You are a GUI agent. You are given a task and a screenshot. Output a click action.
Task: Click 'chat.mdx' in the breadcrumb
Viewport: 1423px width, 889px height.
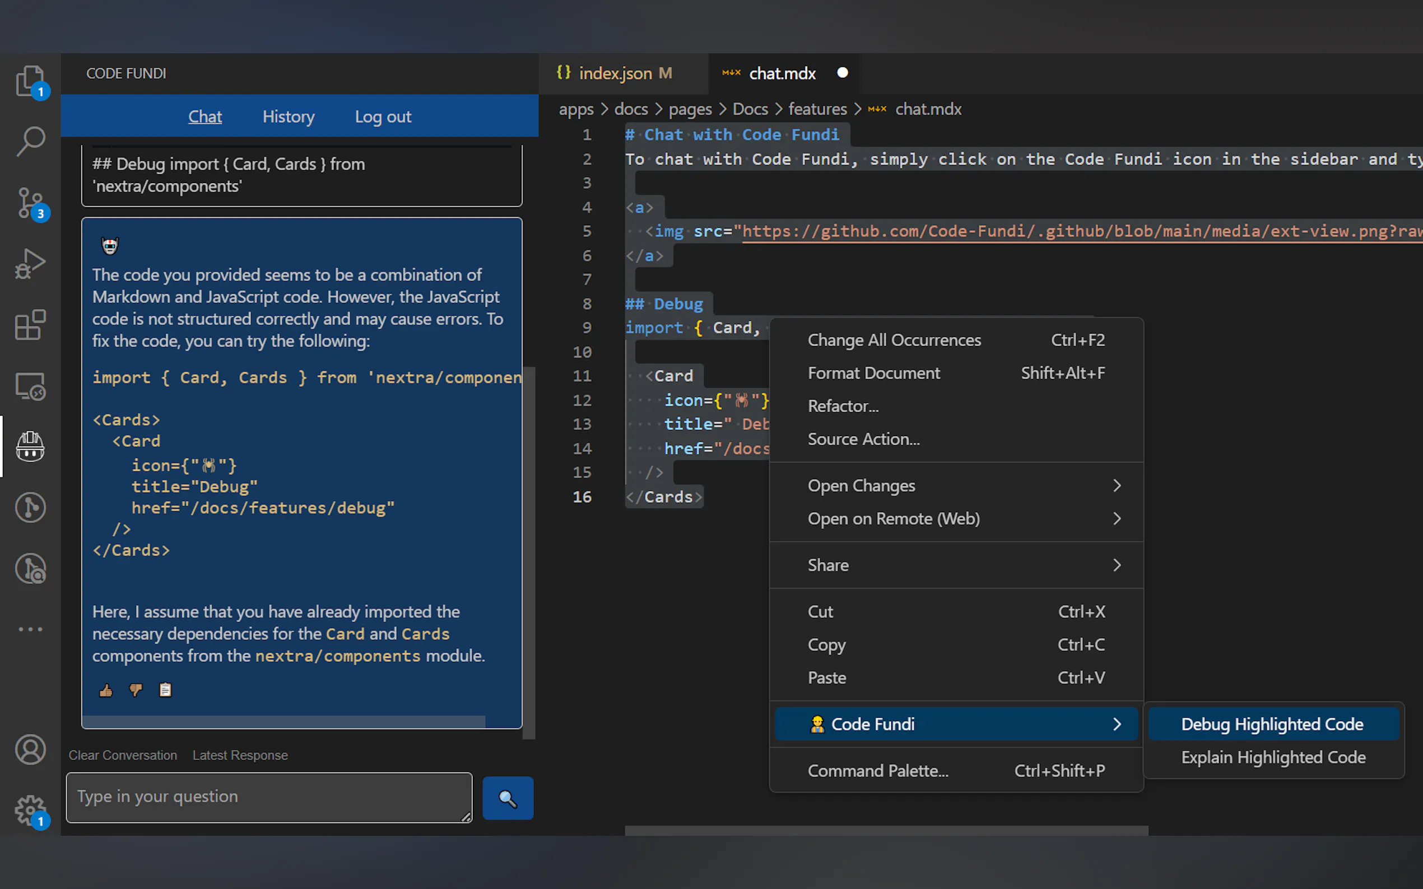(x=928, y=109)
